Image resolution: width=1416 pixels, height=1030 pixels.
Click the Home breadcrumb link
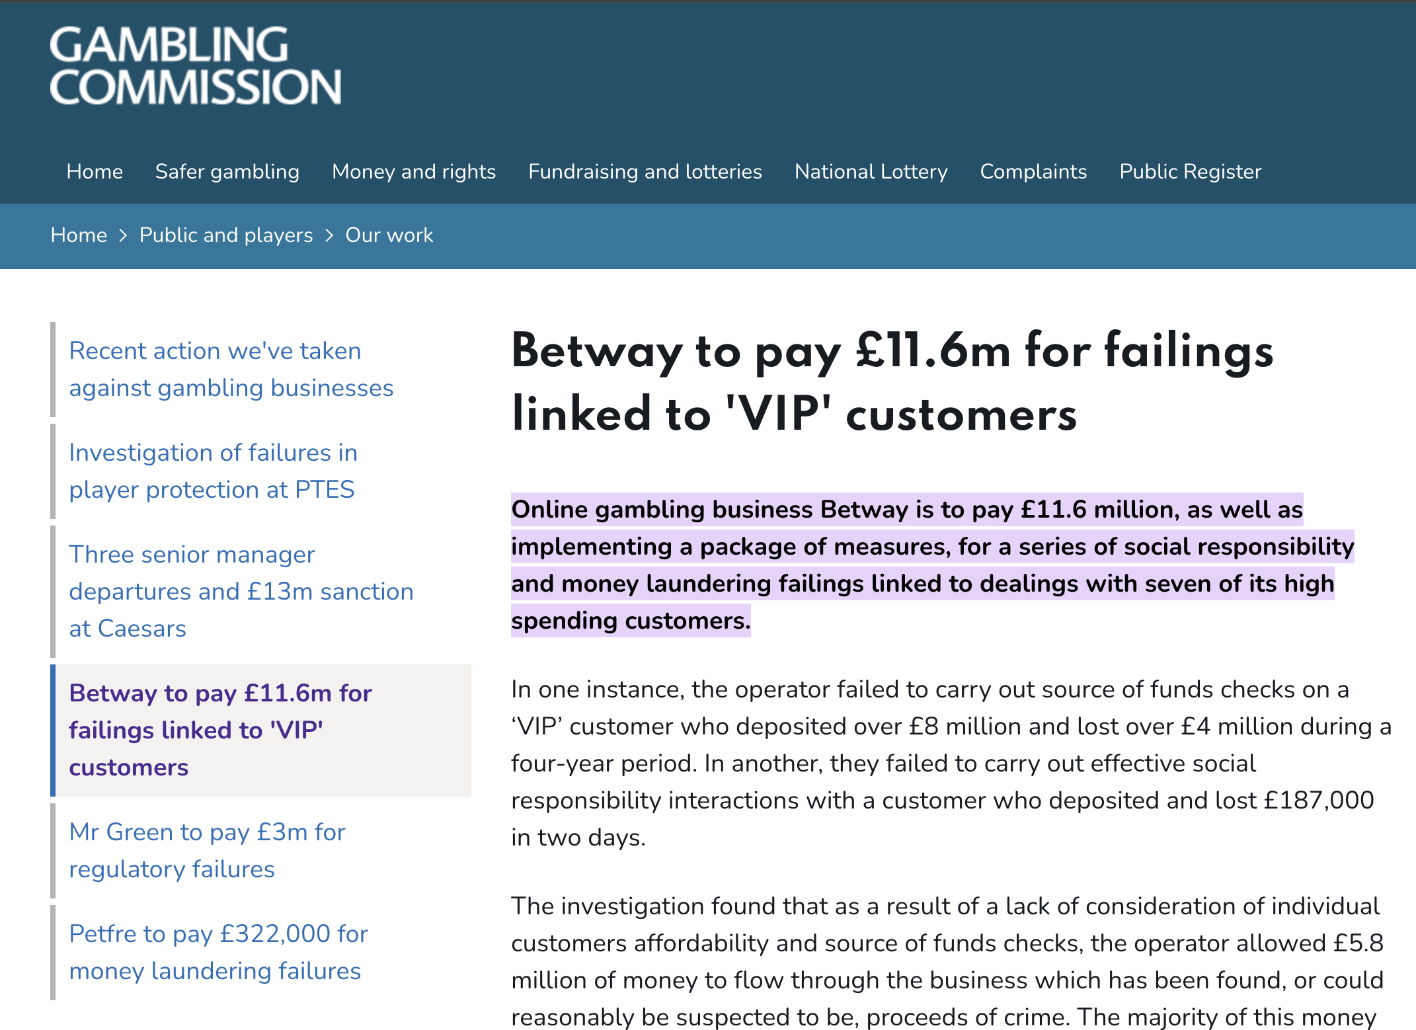(79, 235)
